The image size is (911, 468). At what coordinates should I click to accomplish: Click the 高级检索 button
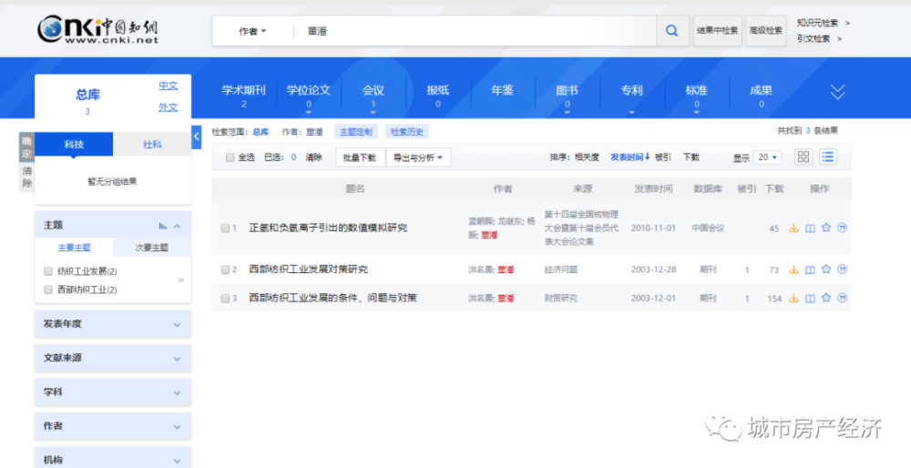click(765, 31)
